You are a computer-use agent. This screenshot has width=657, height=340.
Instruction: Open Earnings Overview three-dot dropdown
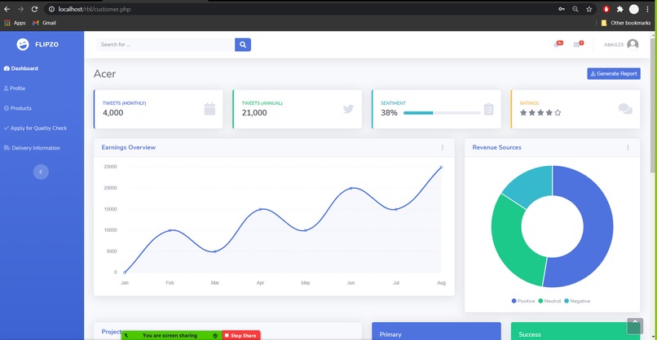443,147
